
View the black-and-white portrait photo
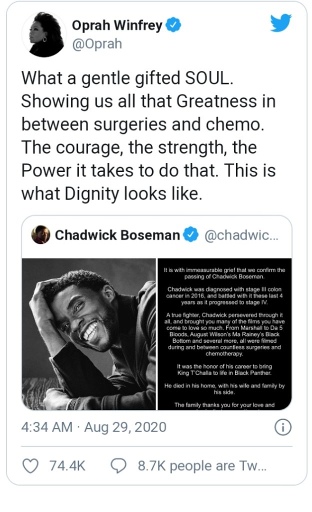(89, 334)
